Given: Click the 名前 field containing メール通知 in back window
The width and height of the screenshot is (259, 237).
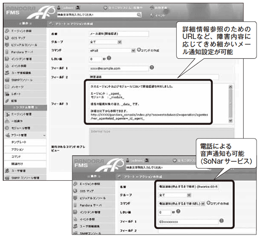Looking at the screenshot, I should tap(119, 34).
